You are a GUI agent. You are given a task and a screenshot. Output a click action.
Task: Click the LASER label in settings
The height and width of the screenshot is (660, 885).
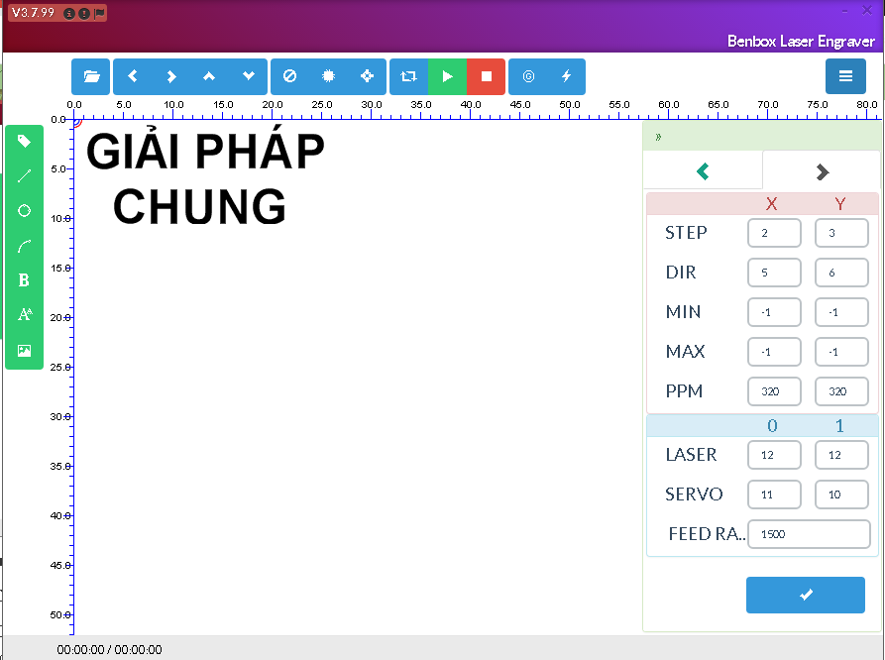click(691, 455)
